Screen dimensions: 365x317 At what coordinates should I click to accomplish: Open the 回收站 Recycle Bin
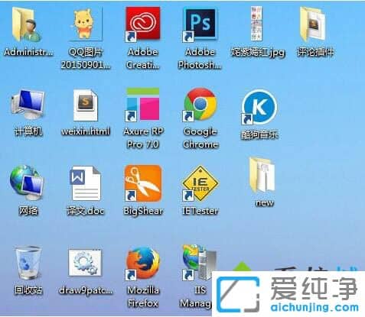(28, 264)
